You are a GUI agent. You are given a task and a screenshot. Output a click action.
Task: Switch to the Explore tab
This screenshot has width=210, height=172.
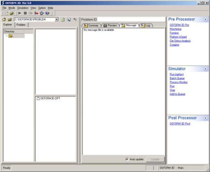coord(8,25)
